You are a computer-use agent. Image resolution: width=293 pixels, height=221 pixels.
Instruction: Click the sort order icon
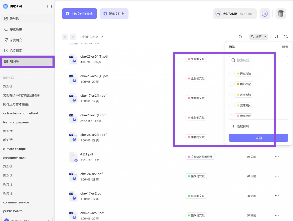277,37
